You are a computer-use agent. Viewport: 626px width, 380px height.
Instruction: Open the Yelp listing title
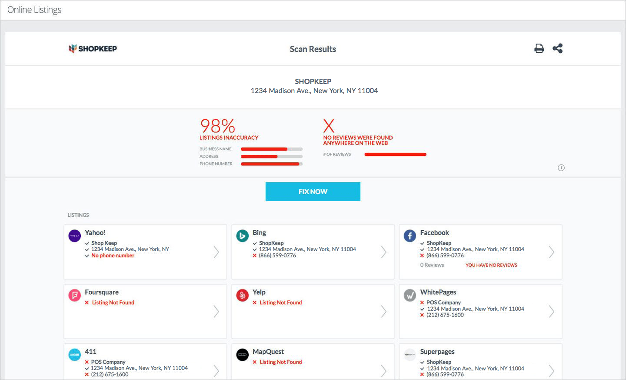point(259,292)
